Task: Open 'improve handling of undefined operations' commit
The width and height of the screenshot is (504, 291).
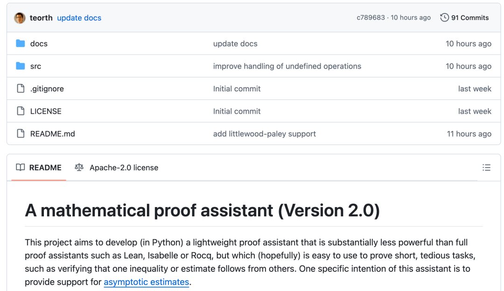Action: click(x=287, y=66)
